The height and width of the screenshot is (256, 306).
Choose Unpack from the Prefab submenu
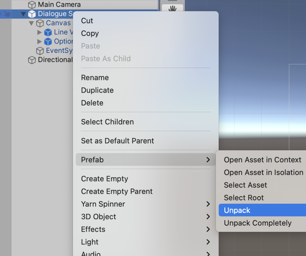[x=237, y=210]
